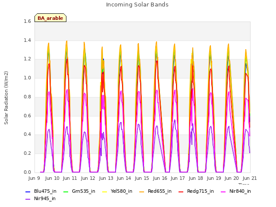Image resolution: width=276 pixels, height=207 pixels.
Task: Click the 0.8 y-axis tick label
Action: pyautogui.click(x=27, y=97)
